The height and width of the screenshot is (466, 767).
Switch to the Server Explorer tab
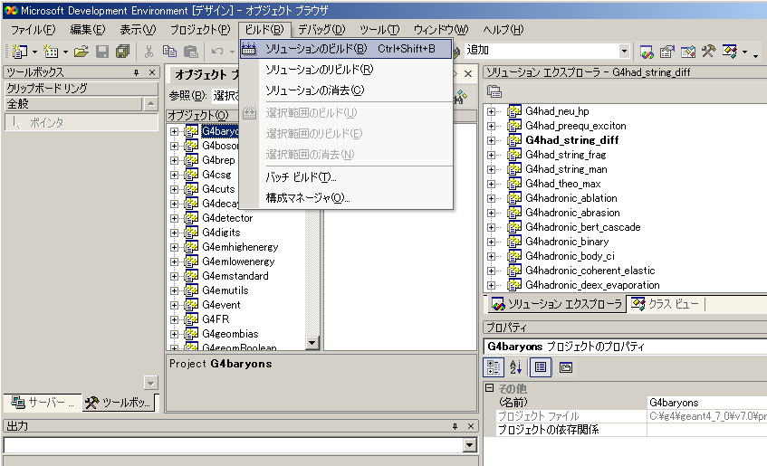(x=43, y=403)
